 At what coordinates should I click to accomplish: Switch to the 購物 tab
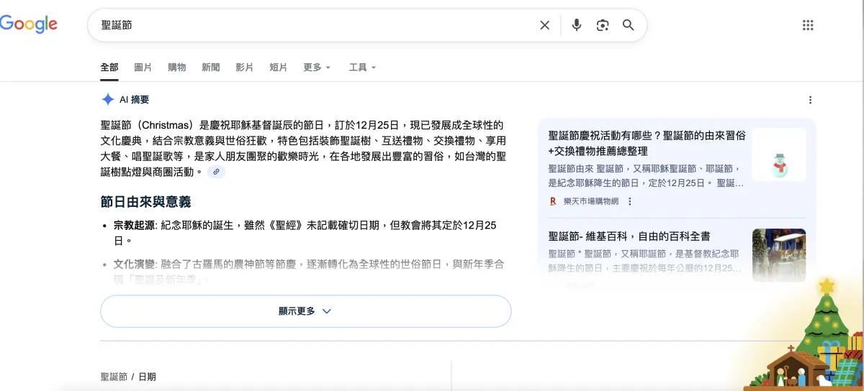177,68
